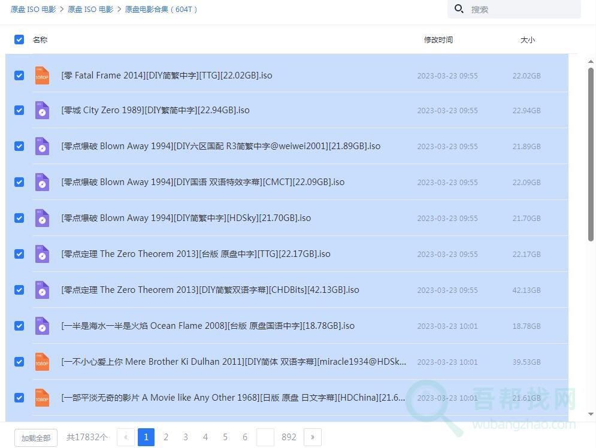Go to page 892
This screenshot has width=596, height=448.
(289, 437)
